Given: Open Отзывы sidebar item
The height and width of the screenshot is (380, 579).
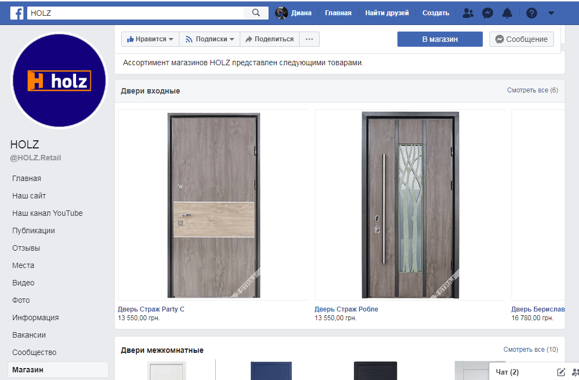Looking at the screenshot, I should 26,248.
